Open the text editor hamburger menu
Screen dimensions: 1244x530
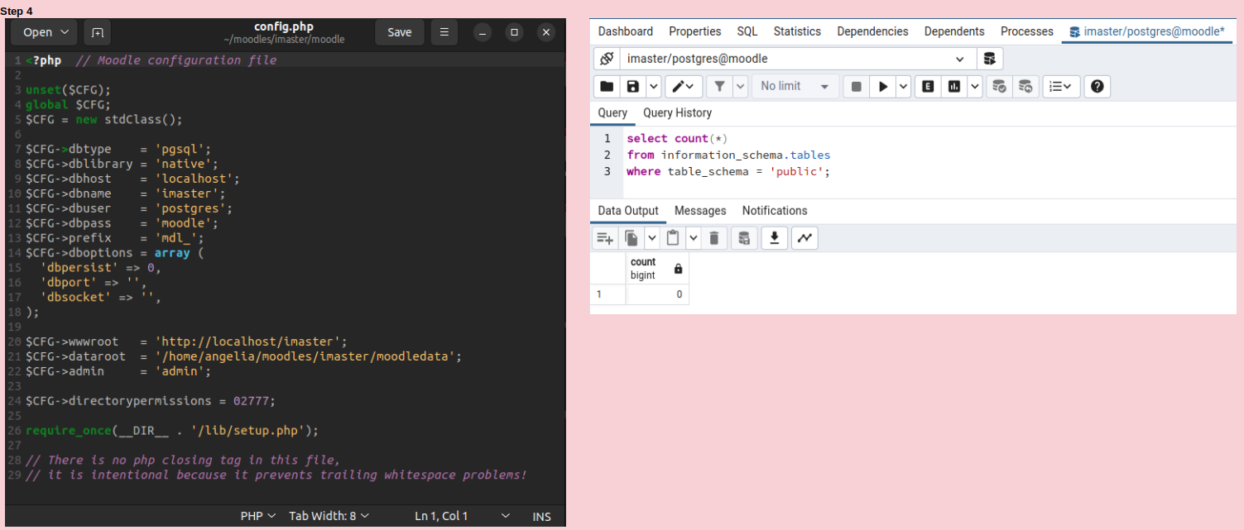pyautogui.click(x=444, y=32)
